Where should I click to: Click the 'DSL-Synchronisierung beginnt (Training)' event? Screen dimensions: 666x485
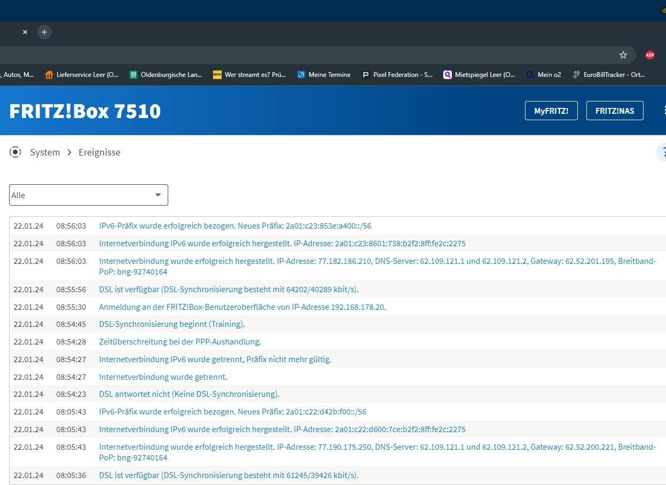pos(172,324)
